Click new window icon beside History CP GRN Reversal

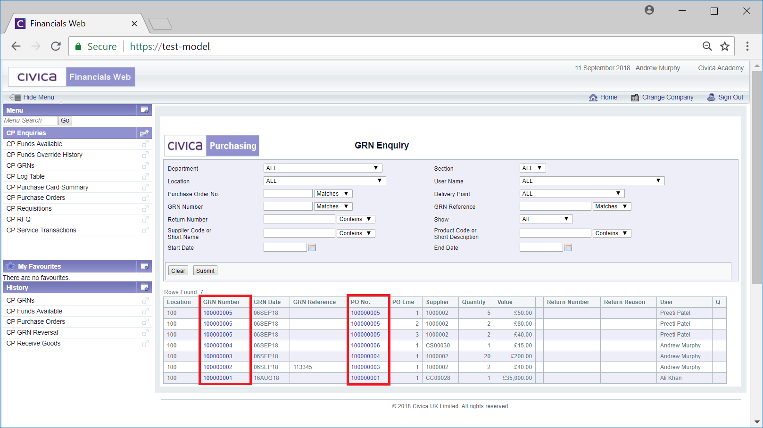pyautogui.click(x=145, y=332)
